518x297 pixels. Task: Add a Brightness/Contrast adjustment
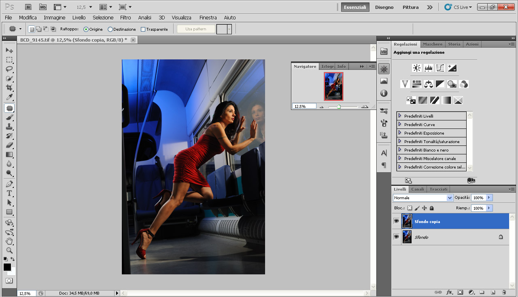(417, 68)
